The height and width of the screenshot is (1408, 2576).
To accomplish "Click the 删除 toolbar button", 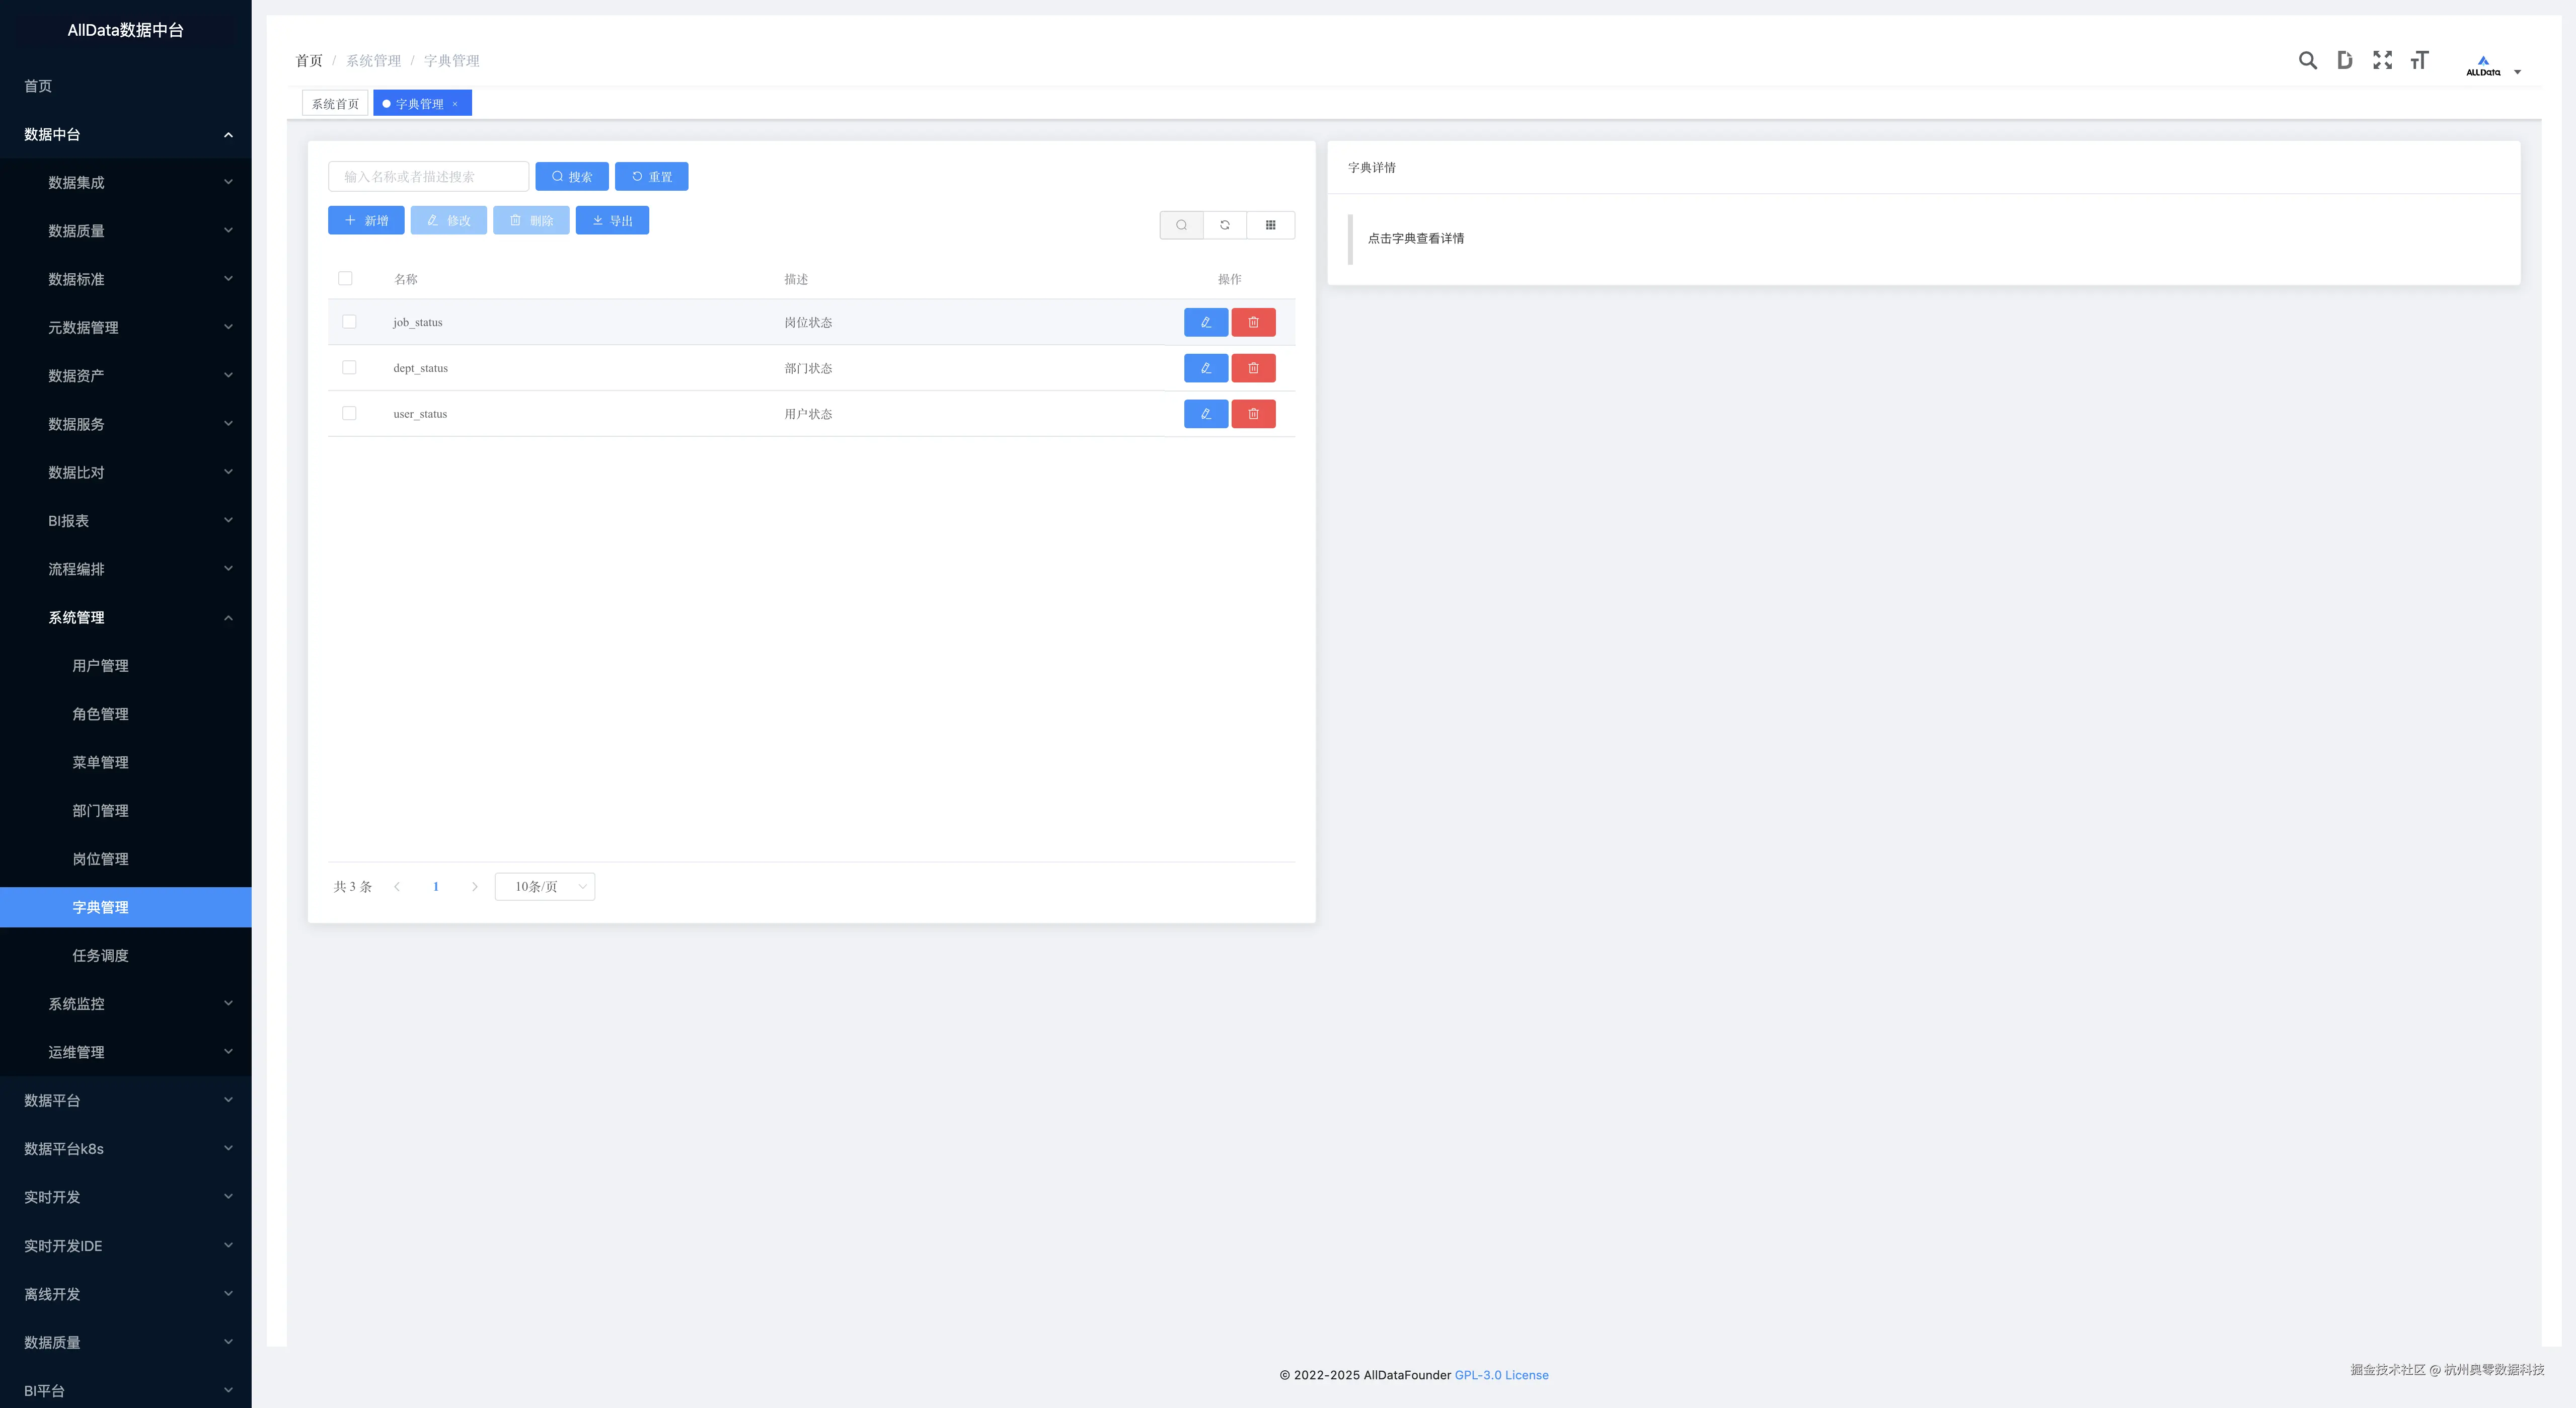I will (531, 221).
